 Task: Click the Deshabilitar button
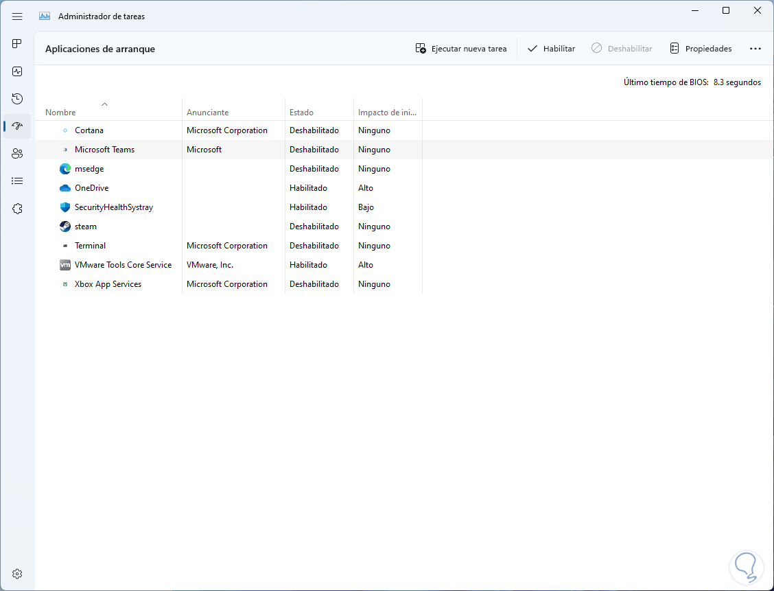tap(622, 48)
